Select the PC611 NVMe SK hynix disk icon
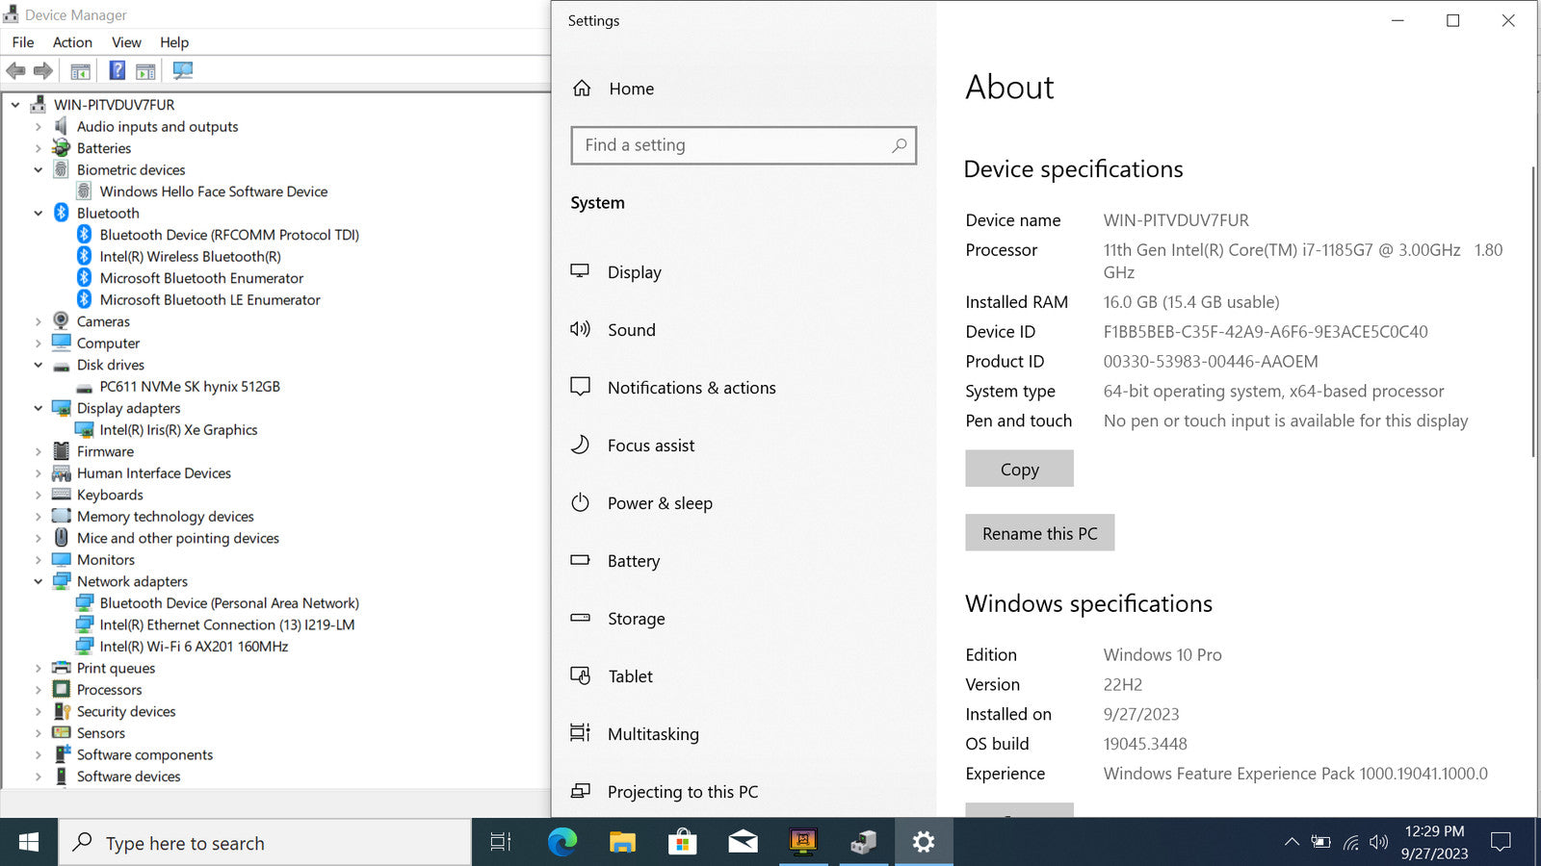This screenshot has height=866, width=1541. (x=85, y=387)
